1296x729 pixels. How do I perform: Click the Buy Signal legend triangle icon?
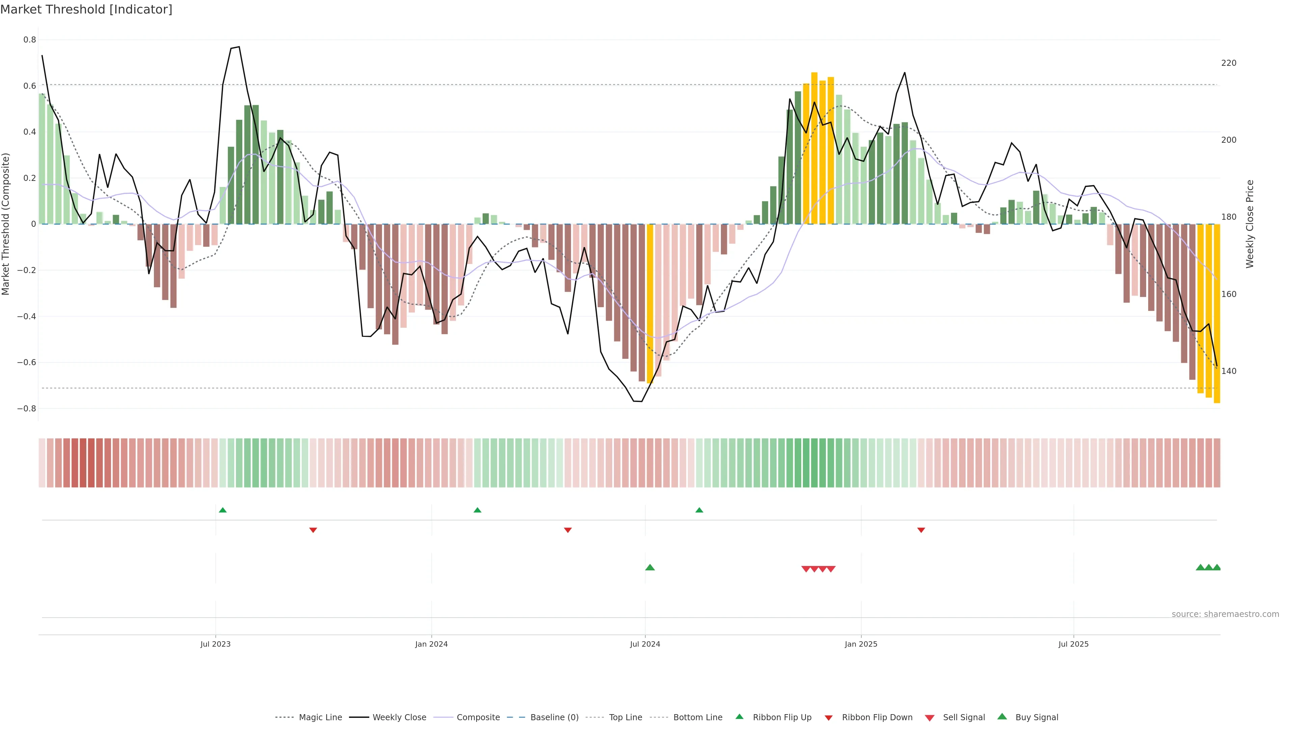pyautogui.click(x=1002, y=717)
